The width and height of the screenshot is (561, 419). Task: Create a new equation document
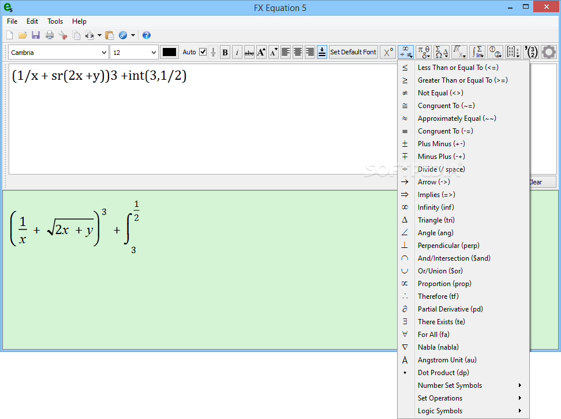[10, 35]
